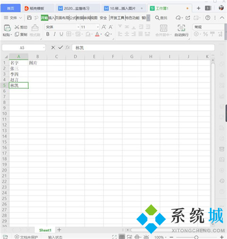This screenshot has width=227, height=239.
Task: Open the name box dropdown arrow
Action: (x=44, y=47)
